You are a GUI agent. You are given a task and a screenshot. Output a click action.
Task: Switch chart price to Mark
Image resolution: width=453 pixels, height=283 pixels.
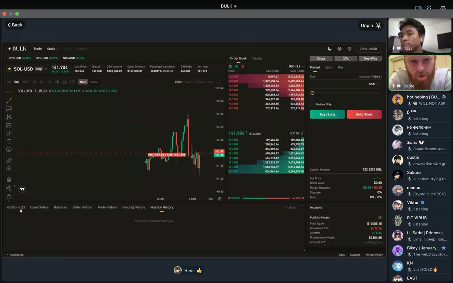[x=83, y=82]
